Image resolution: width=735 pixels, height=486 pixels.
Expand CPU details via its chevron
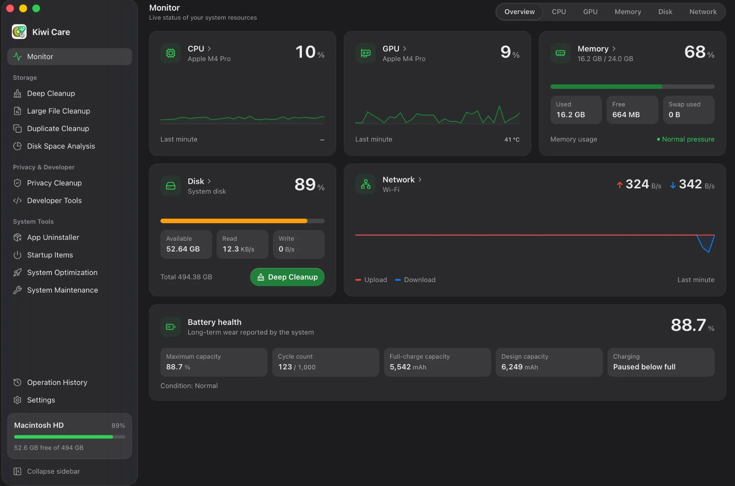pos(209,48)
